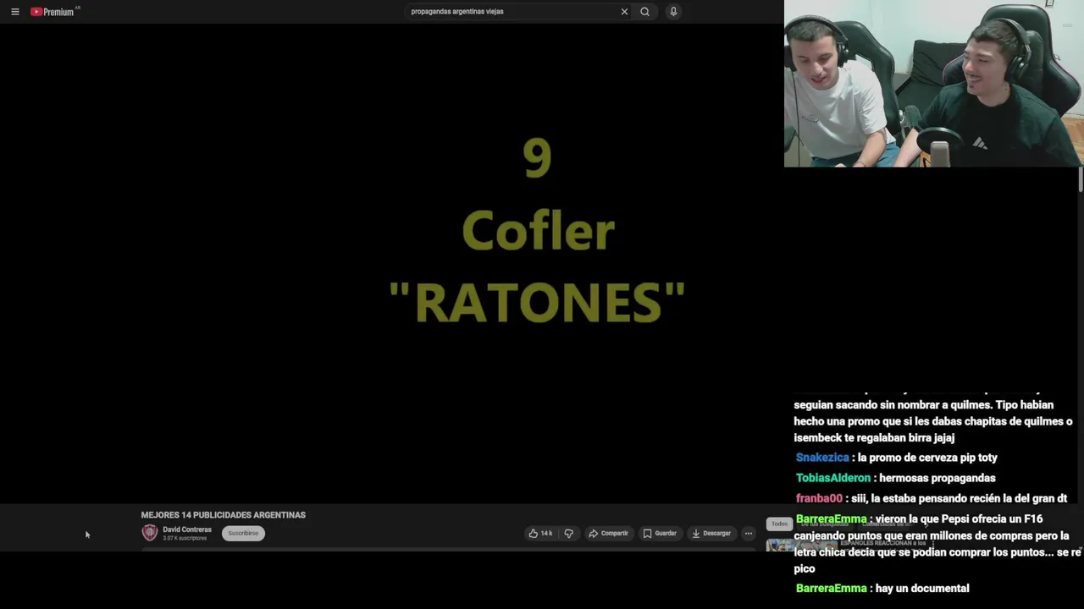
Task: Run search with the magnifier icon
Action: click(x=644, y=12)
